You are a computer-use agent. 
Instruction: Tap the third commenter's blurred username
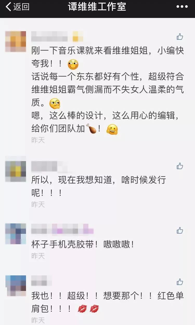[62, 229]
